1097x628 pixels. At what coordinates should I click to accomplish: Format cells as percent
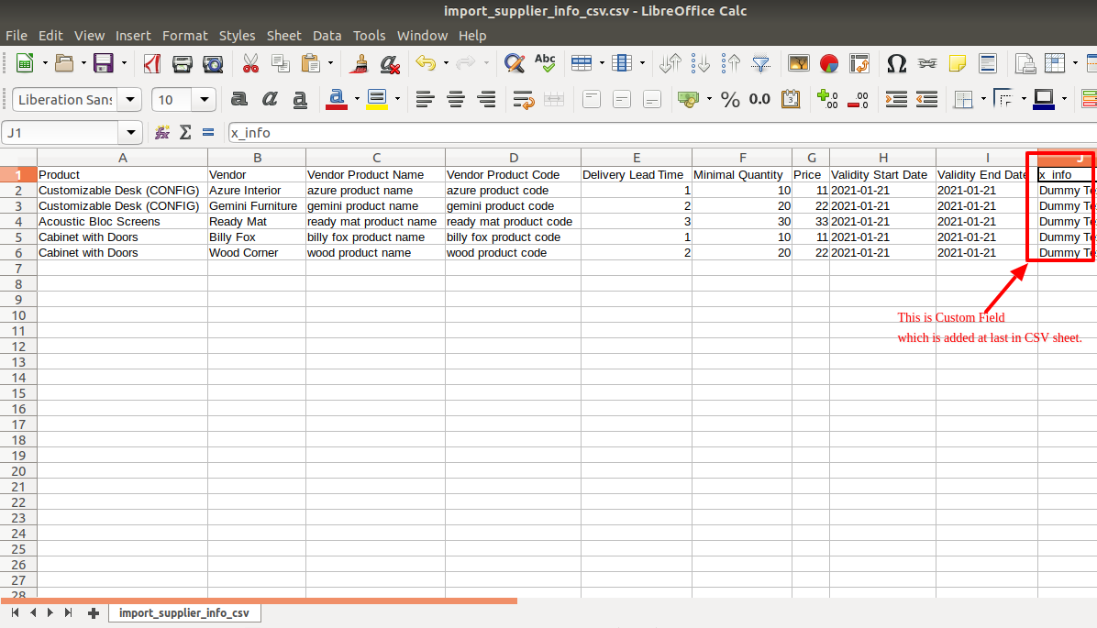coord(730,99)
